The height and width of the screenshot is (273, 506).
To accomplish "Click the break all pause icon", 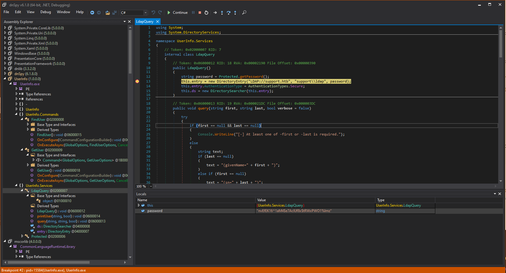I will coord(193,13).
